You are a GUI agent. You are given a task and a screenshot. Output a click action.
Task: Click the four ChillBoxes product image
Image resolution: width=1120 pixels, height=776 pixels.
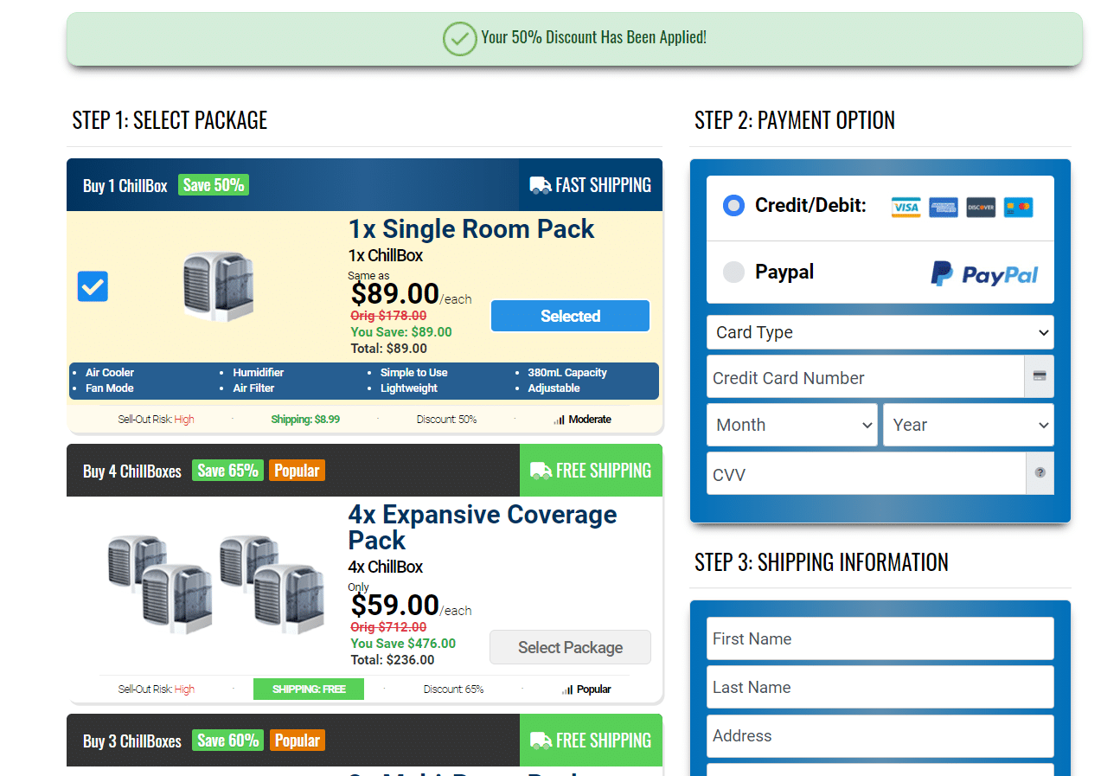click(216, 584)
